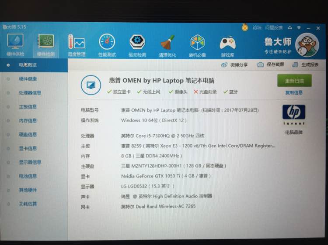Image resolution: width=328 pixels, height=245 pixels.
Task: Click the 独立显卡 checkmark feature
Action: pyautogui.click(x=119, y=92)
